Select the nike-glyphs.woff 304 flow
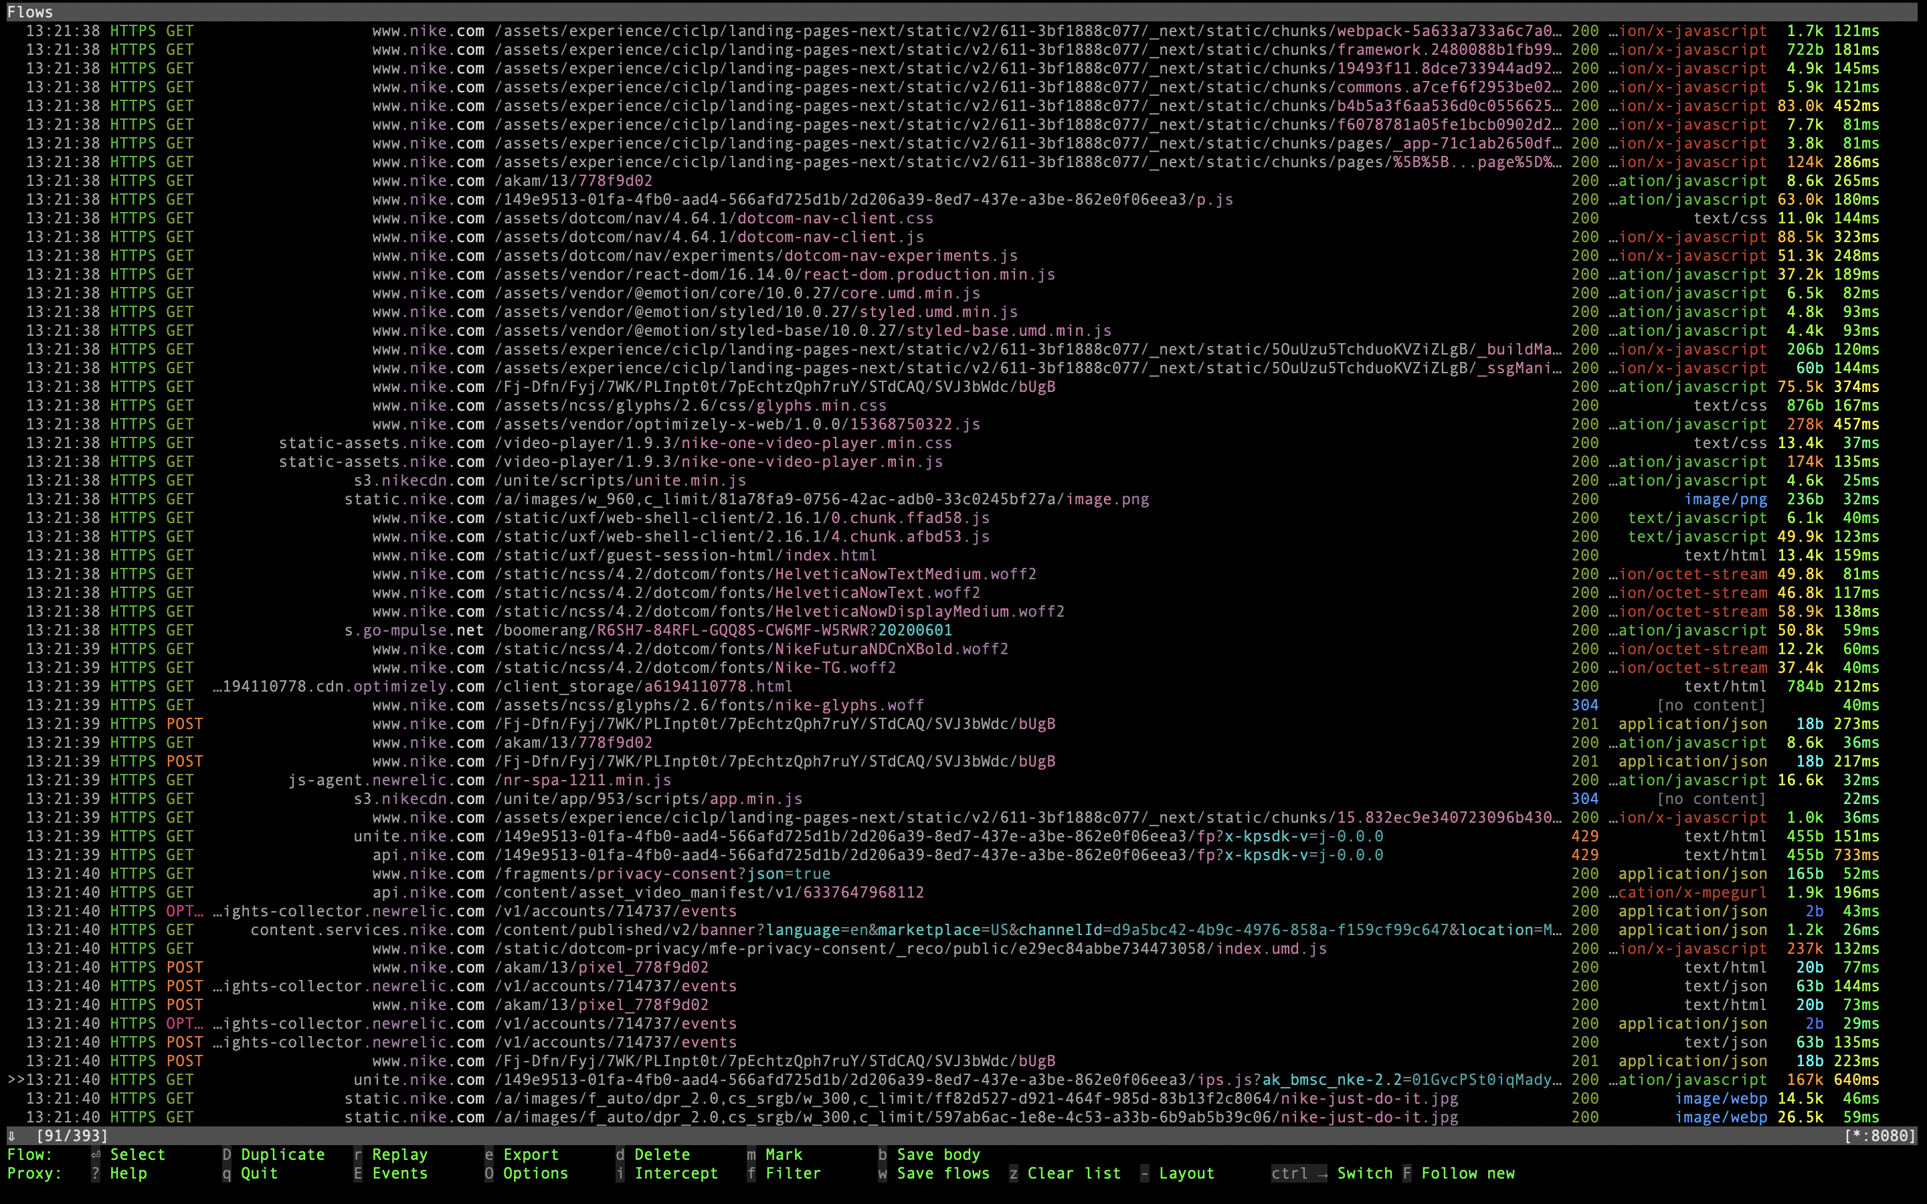Screen dimensions: 1927x1204 (x=963, y=705)
